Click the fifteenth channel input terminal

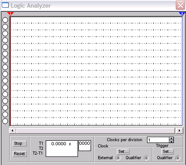pos(5,114)
